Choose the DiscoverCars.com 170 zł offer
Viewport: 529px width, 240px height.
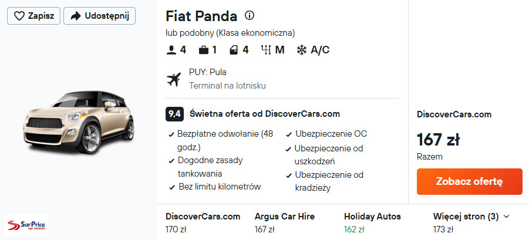[203, 222]
